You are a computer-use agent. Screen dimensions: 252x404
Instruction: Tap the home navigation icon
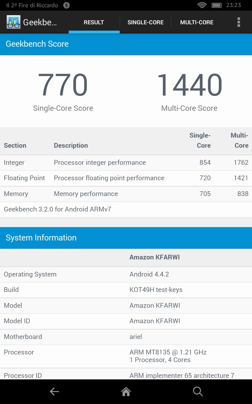pos(126,391)
